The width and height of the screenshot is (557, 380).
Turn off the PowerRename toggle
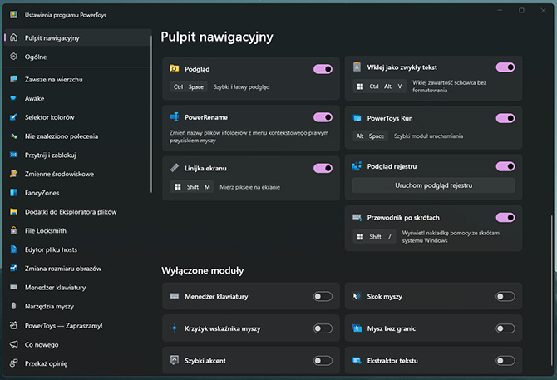323,117
